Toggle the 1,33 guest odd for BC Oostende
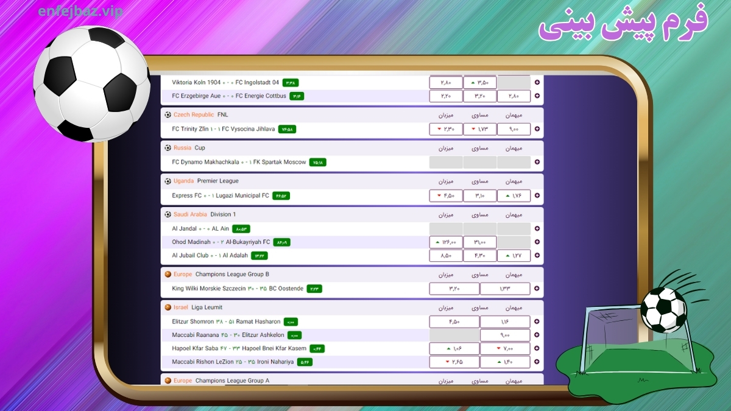This screenshot has width=731, height=411. (x=506, y=288)
